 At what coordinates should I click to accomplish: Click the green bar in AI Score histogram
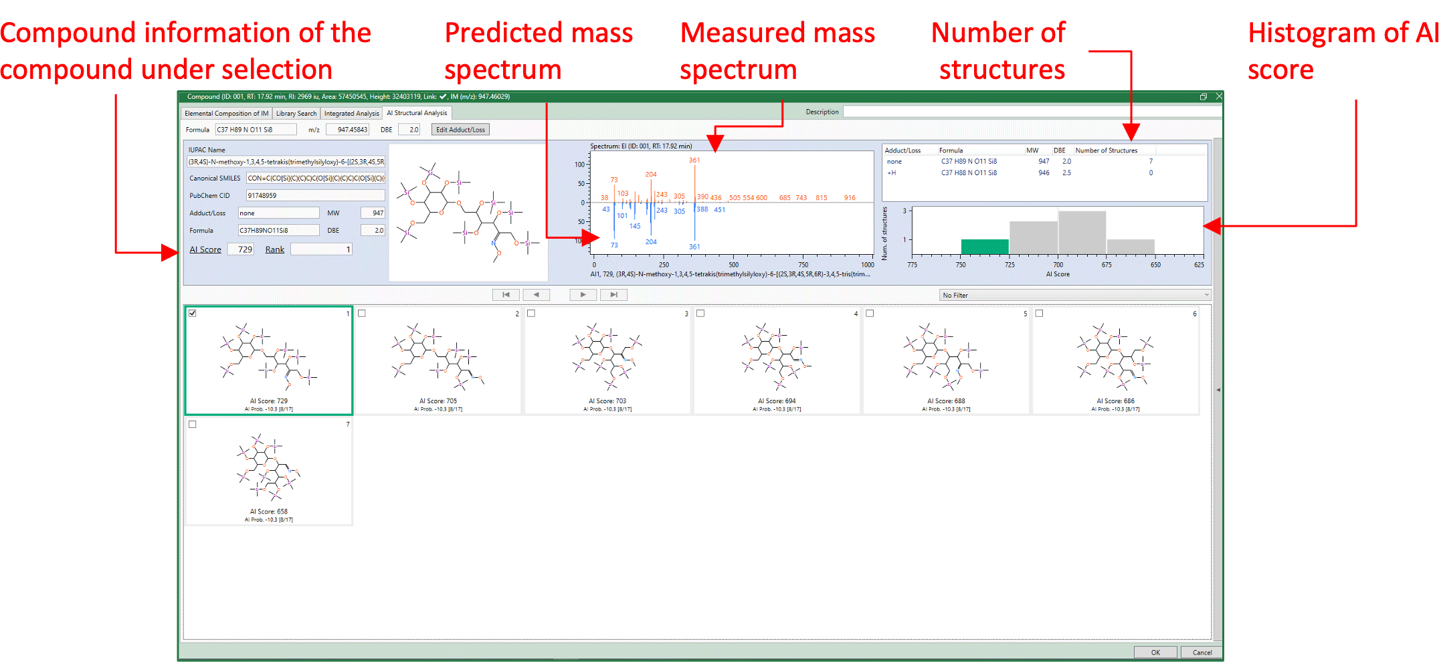click(x=984, y=247)
